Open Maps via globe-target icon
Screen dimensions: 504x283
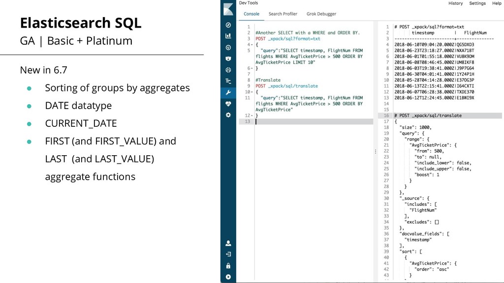coord(228,70)
